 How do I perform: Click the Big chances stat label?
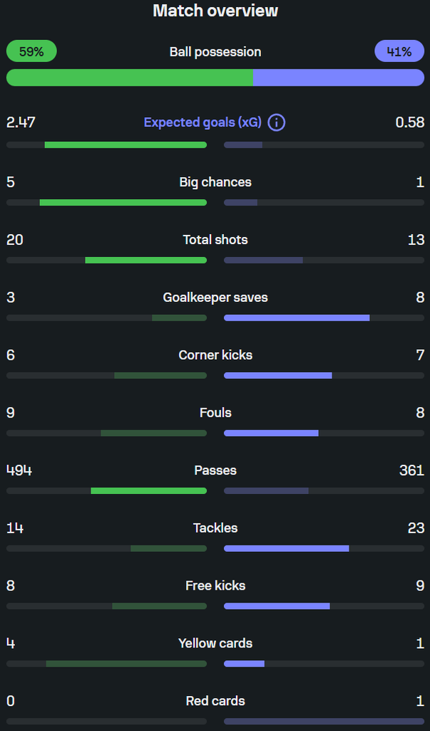point(215,182)
